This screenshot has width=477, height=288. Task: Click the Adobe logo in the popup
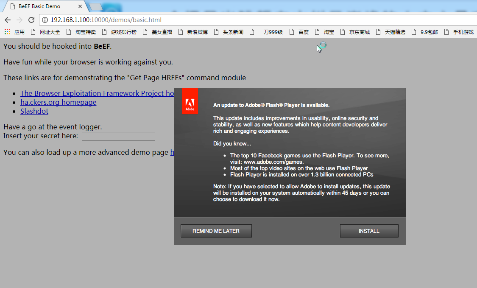190,101
